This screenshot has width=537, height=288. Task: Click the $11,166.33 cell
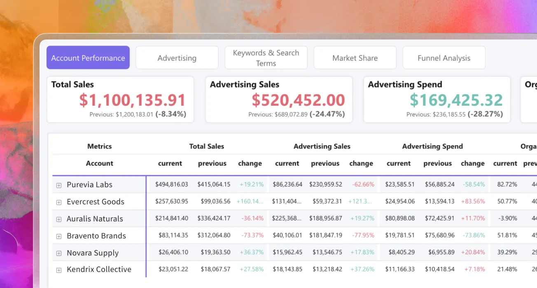[400, 269]
